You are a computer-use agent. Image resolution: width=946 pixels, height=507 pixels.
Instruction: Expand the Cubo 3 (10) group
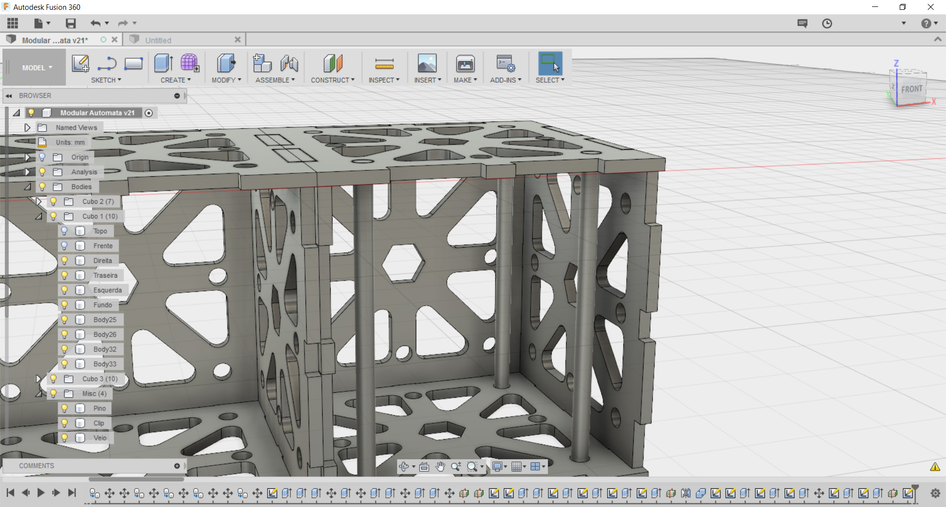tap(38, 379)
